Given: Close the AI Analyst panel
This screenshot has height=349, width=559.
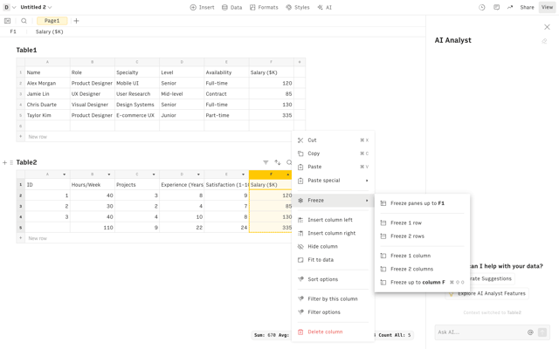Looking at the screenshot, I should point(547,27).
